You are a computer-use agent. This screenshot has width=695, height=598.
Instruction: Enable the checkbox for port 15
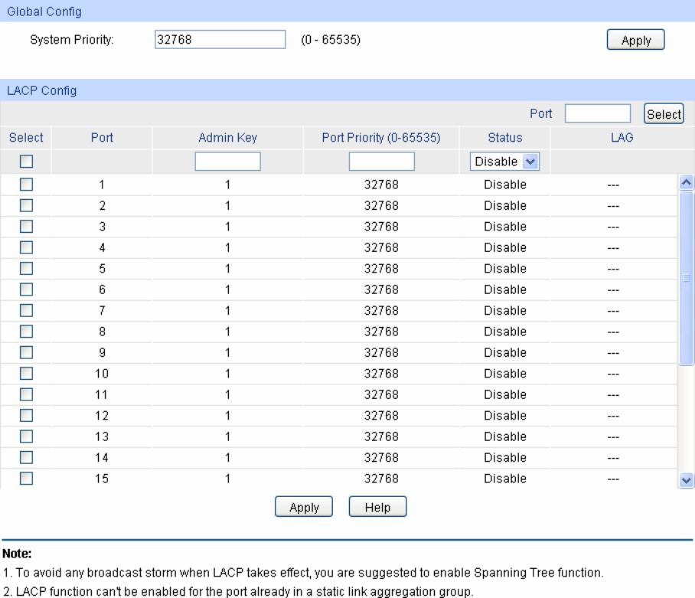[27, 479]
